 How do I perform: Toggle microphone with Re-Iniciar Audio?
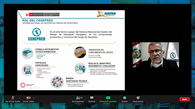(13, 99)
